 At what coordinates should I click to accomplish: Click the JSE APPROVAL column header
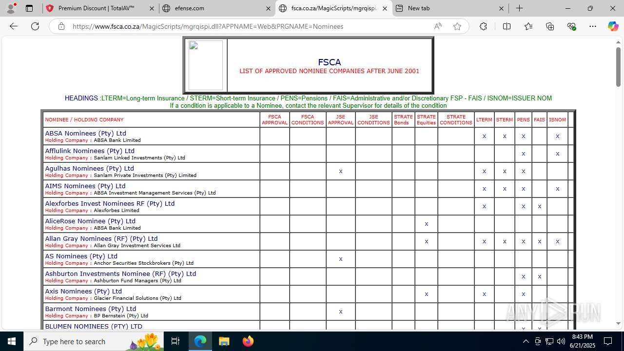click(x=340, y=119)
